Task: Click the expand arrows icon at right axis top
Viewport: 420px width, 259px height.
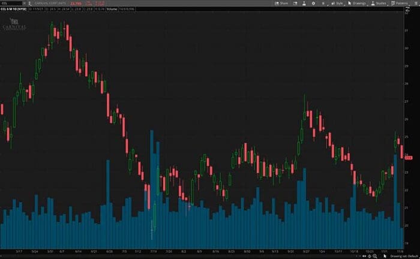Action: coord(407,9)
